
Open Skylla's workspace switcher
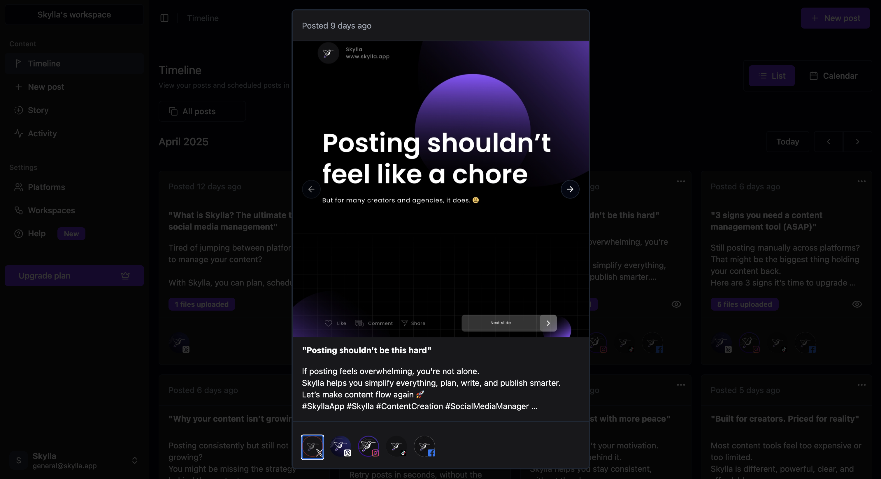click(x=74, y=15)
